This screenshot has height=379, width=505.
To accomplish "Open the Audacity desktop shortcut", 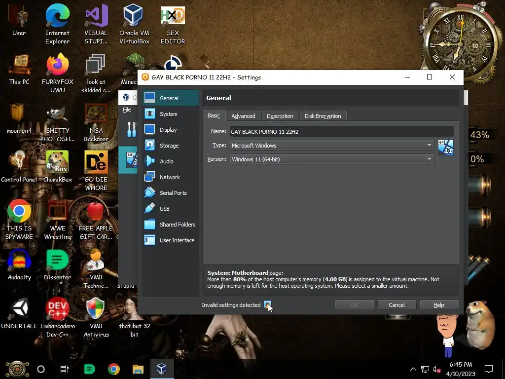I will tap(19, 265).
